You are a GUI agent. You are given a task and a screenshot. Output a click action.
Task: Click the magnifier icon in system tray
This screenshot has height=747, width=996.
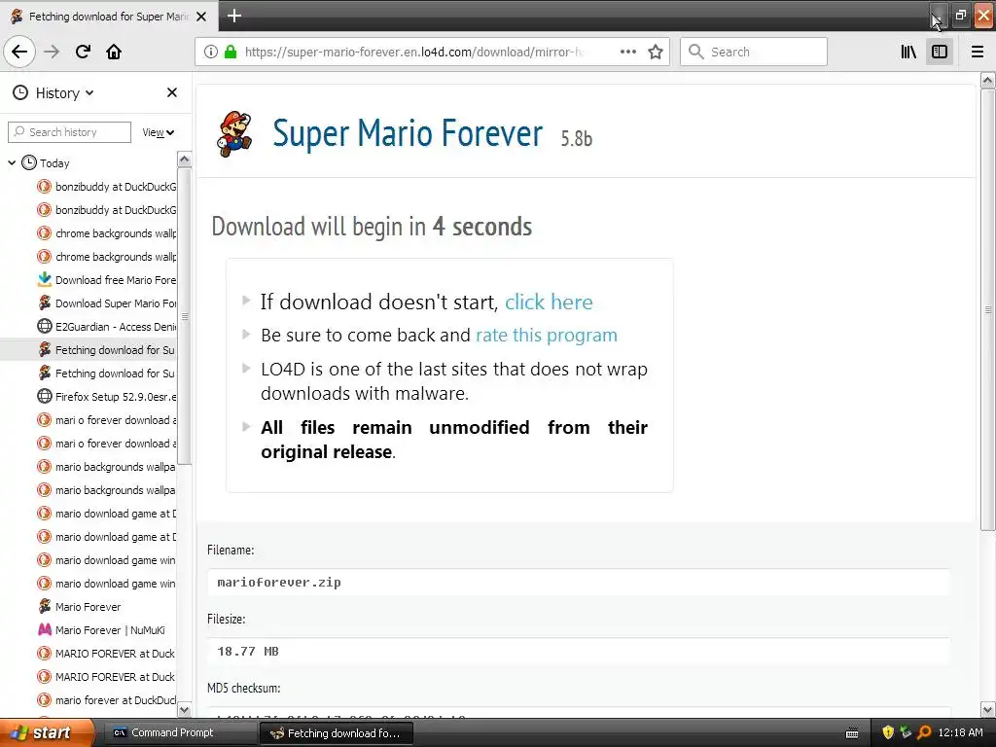(x=924, y=732)
